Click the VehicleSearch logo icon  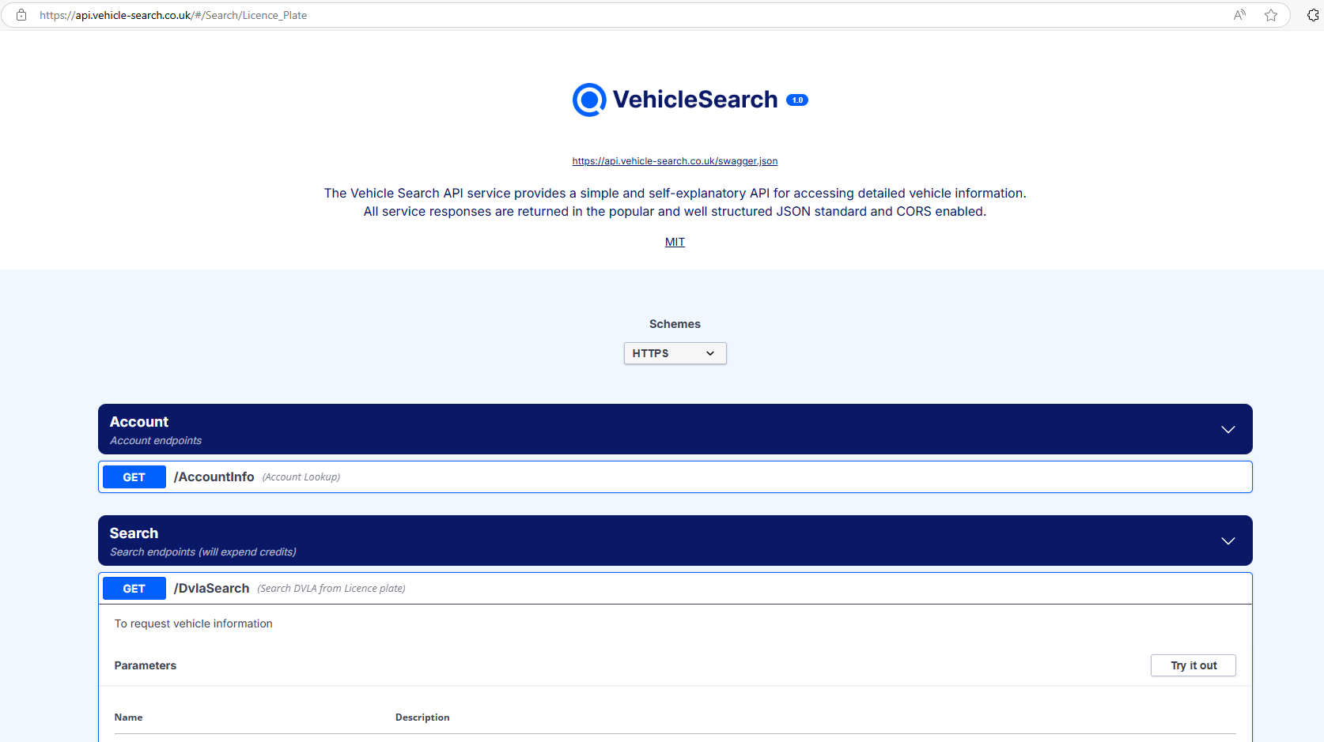588,100
